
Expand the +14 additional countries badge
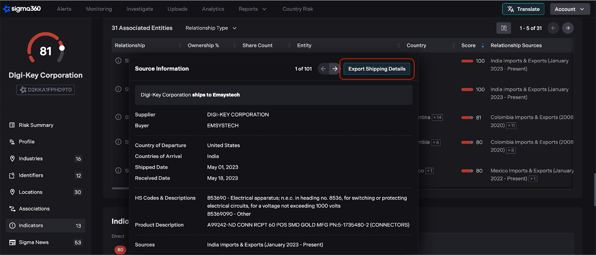(x=437, y=117)
